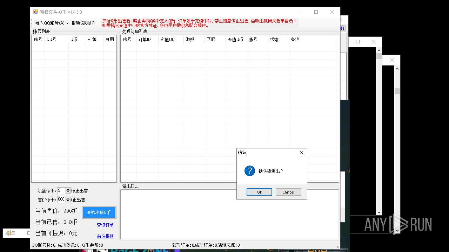Click the small icon in bottom-left window

click(8, 233)
